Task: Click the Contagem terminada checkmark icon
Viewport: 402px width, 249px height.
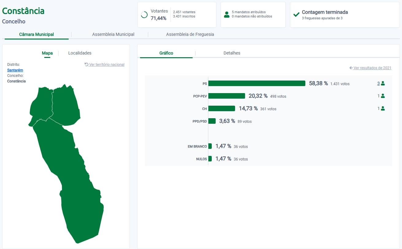Action: 296,14
